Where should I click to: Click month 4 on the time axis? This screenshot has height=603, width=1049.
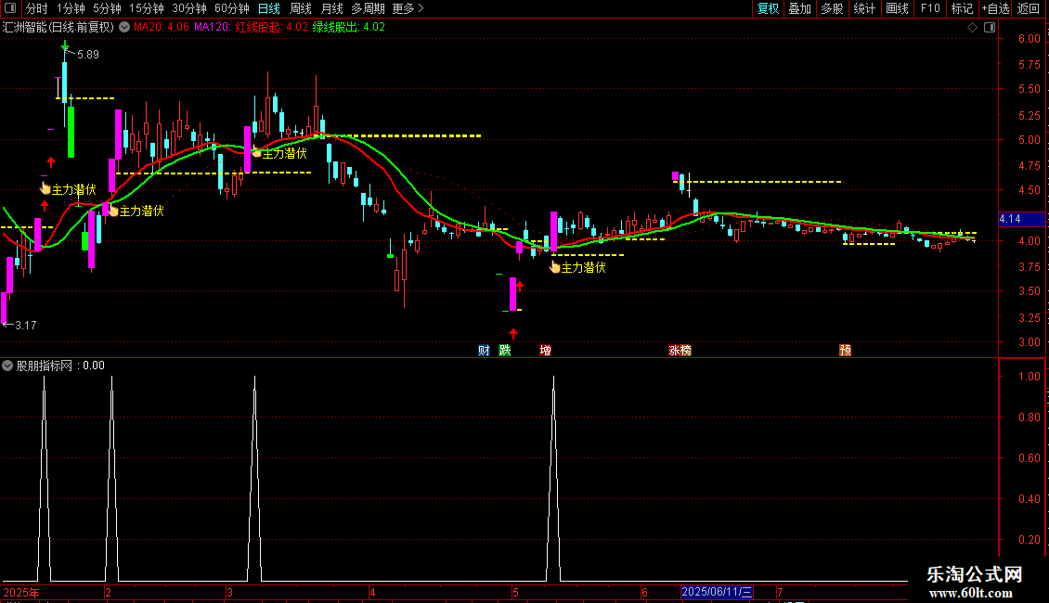click(x=372, y=592)
